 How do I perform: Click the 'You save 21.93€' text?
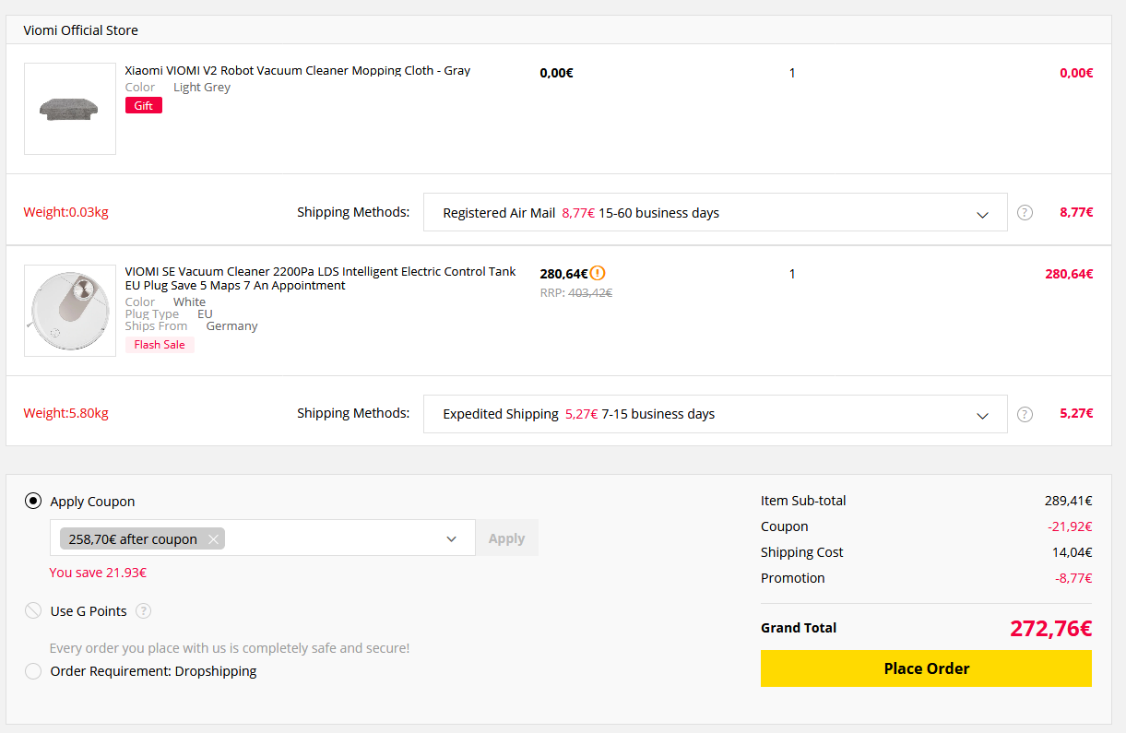(98, 573)
